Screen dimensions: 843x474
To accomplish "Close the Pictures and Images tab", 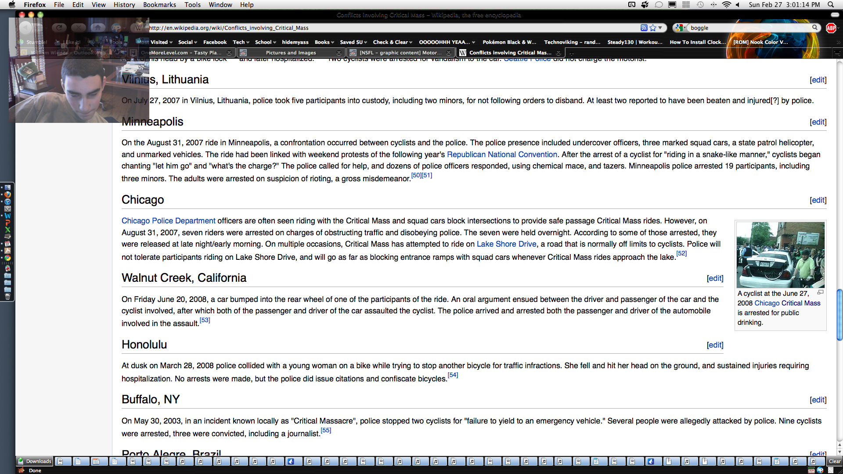I will click(x=339, y=53).
